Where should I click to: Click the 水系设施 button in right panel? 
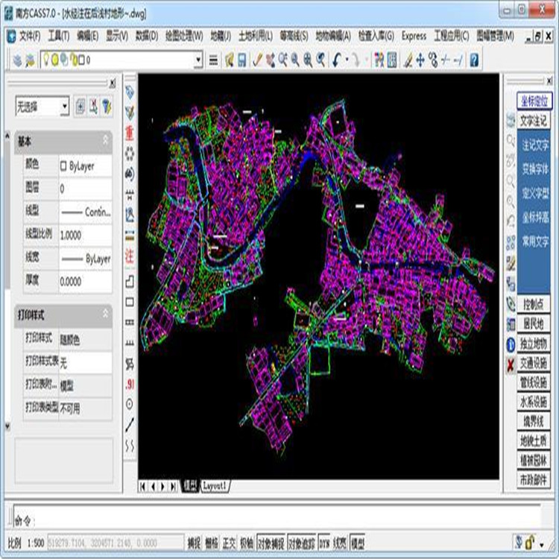[x=534, y=402]
